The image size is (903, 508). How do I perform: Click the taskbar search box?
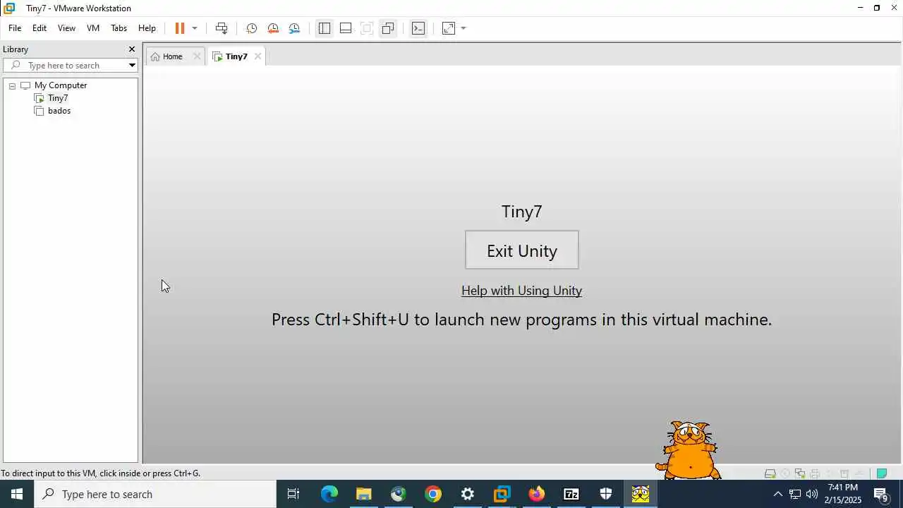pyautogui.click(x=155, y=494)
